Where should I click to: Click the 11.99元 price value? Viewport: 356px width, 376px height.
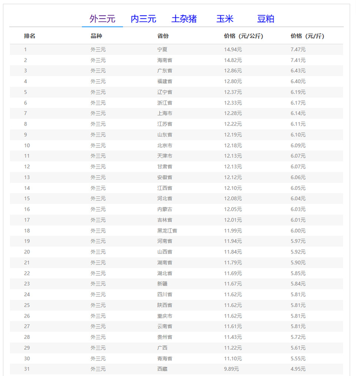233,230
